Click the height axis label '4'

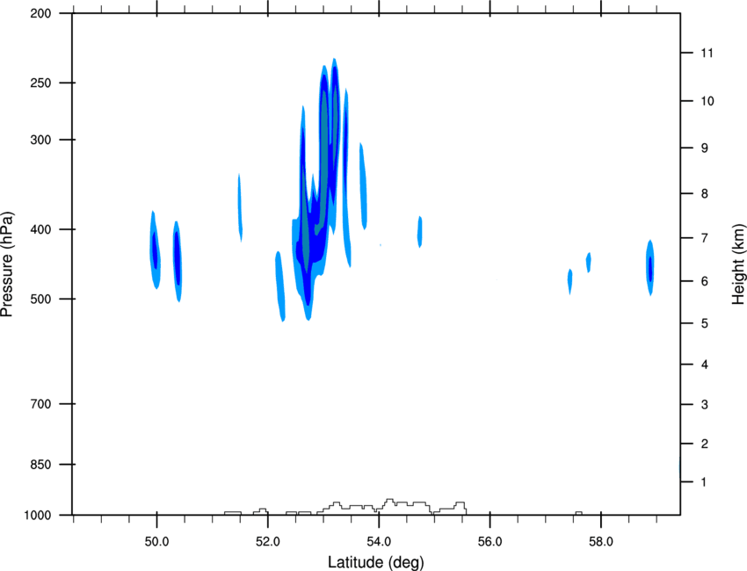tap(705, 365)
